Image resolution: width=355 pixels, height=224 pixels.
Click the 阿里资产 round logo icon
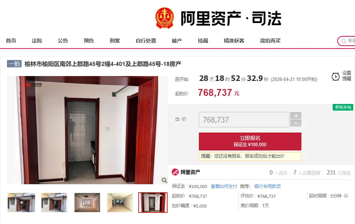[175, 172]
